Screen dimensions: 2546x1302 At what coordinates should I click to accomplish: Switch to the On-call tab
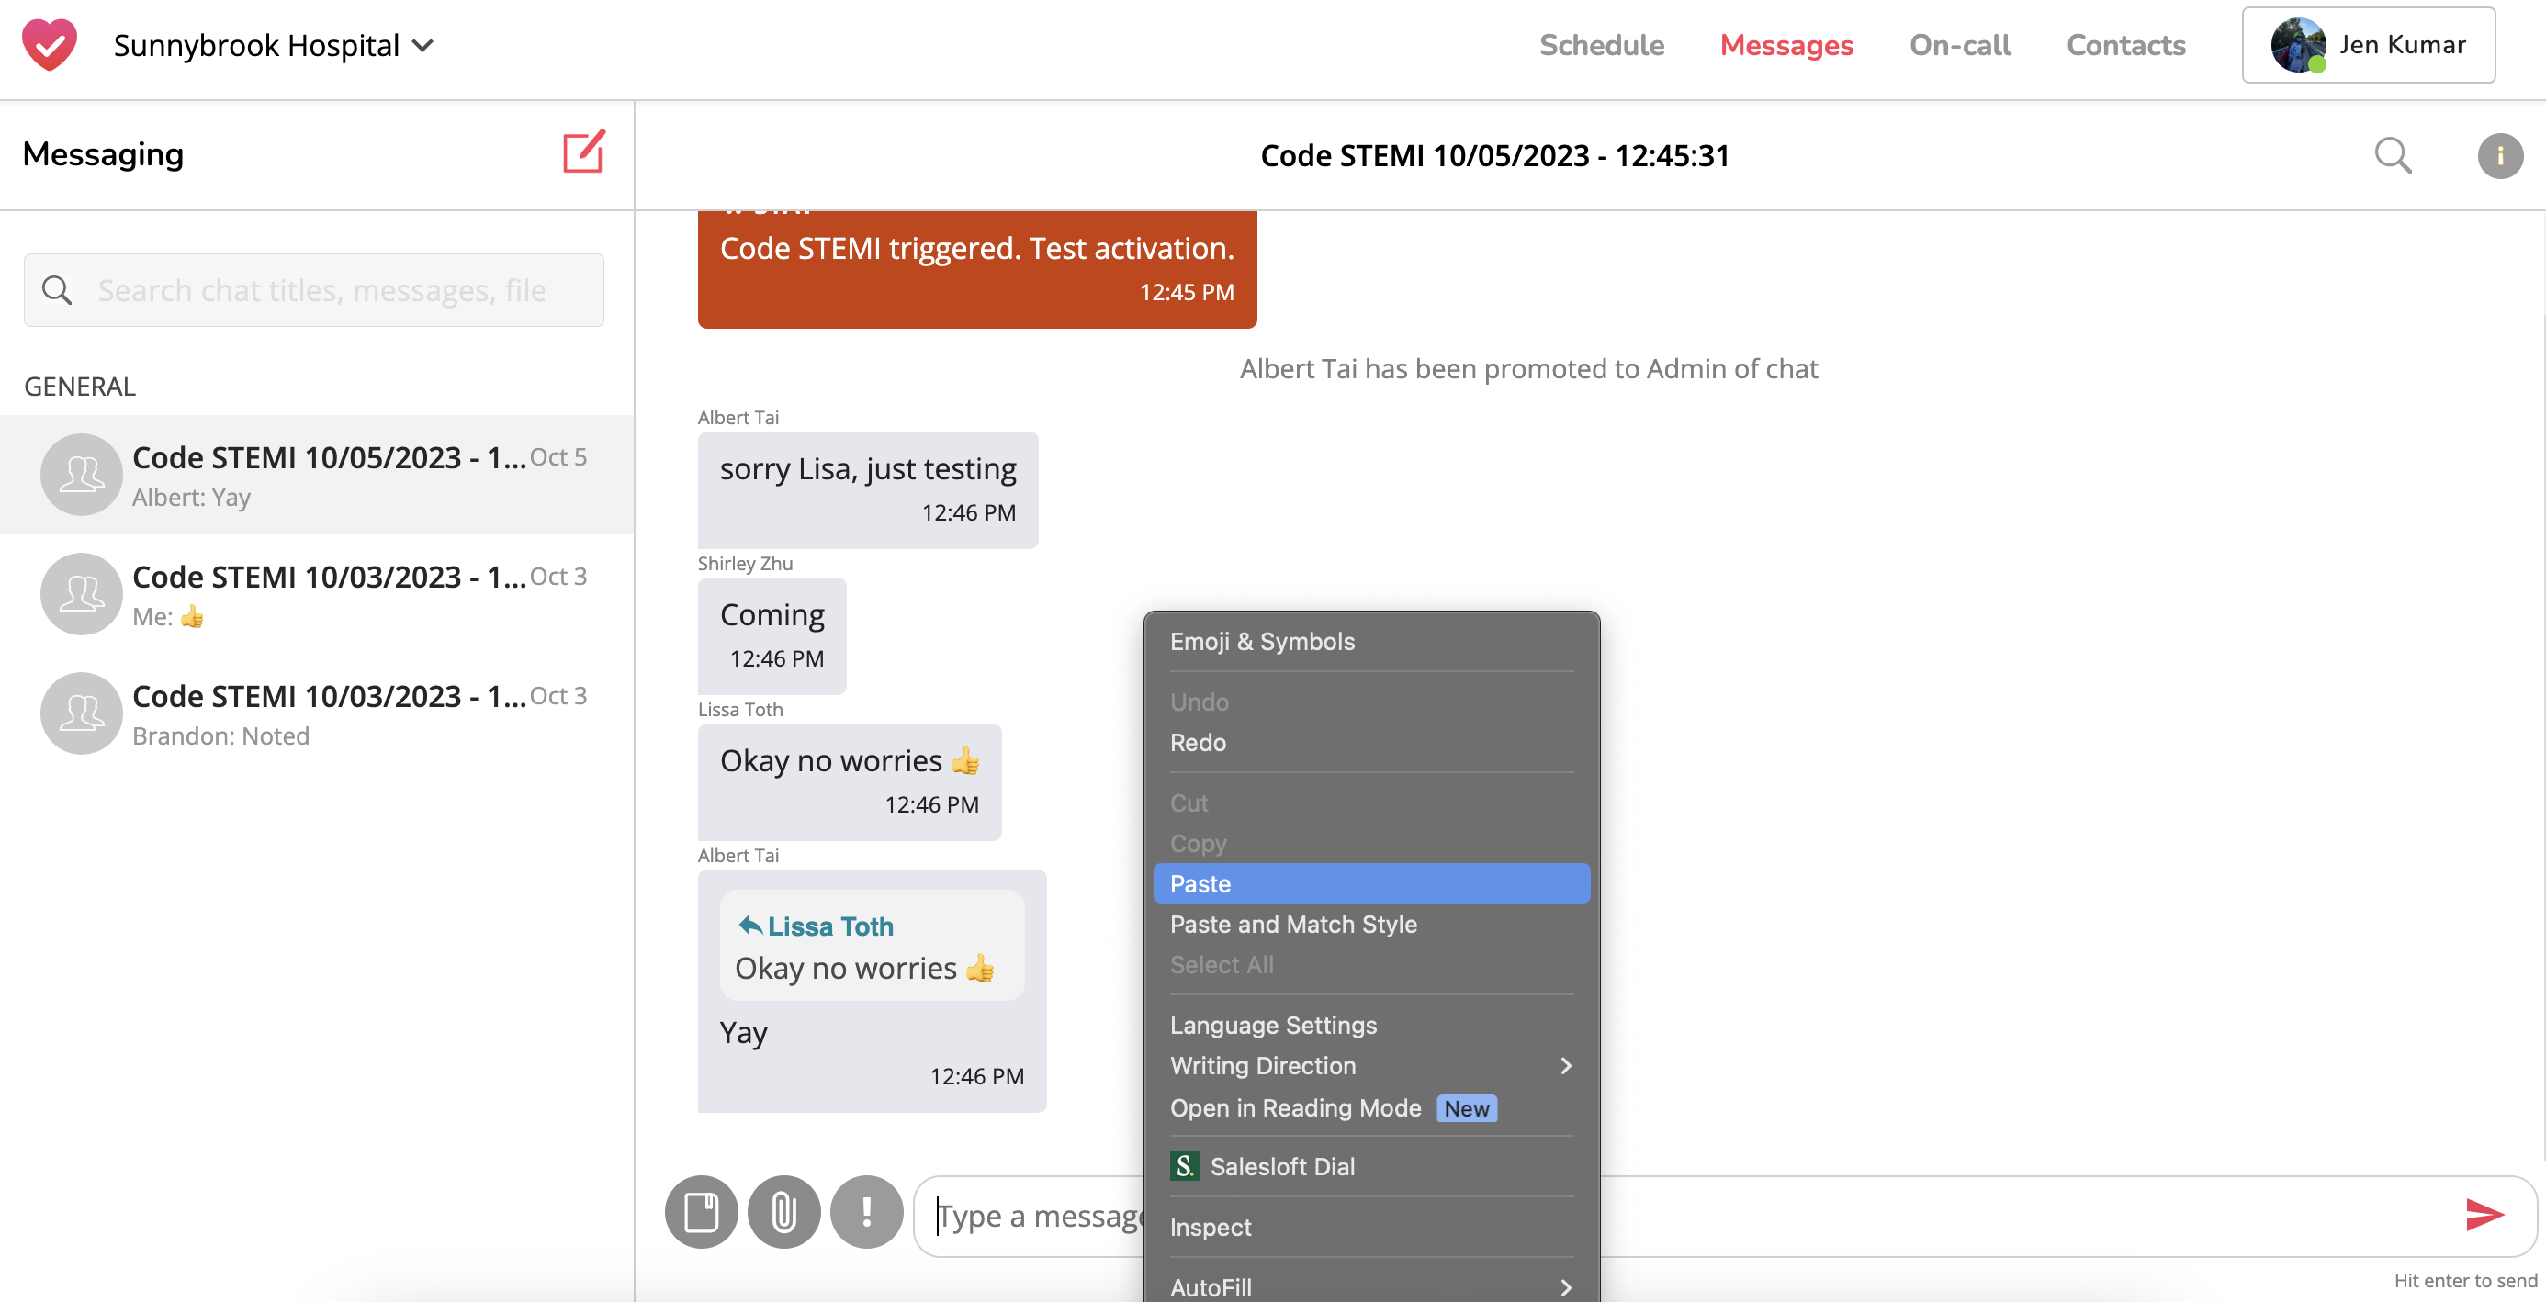click(x=1960, y=44)
